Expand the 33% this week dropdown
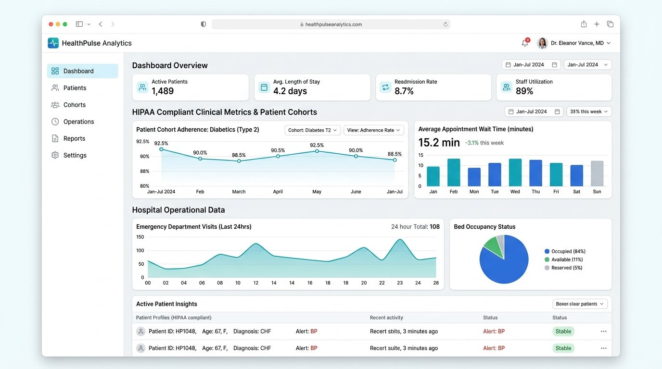This screenshot has height=369, width=662. (x=589, y=111)
